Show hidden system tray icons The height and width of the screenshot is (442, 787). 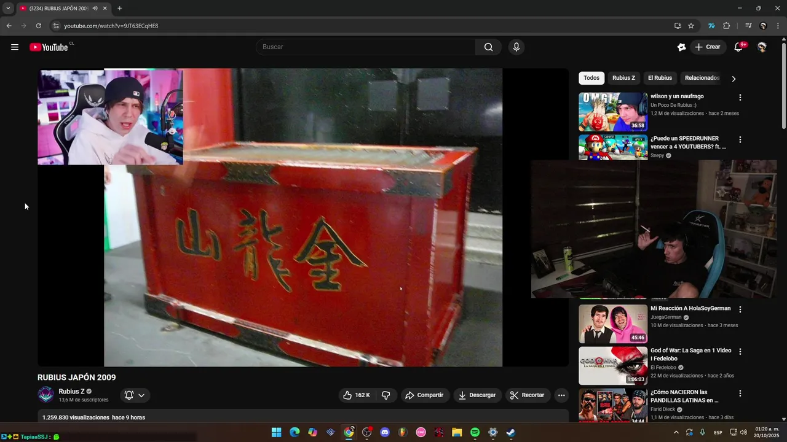(x=676, y=433)
